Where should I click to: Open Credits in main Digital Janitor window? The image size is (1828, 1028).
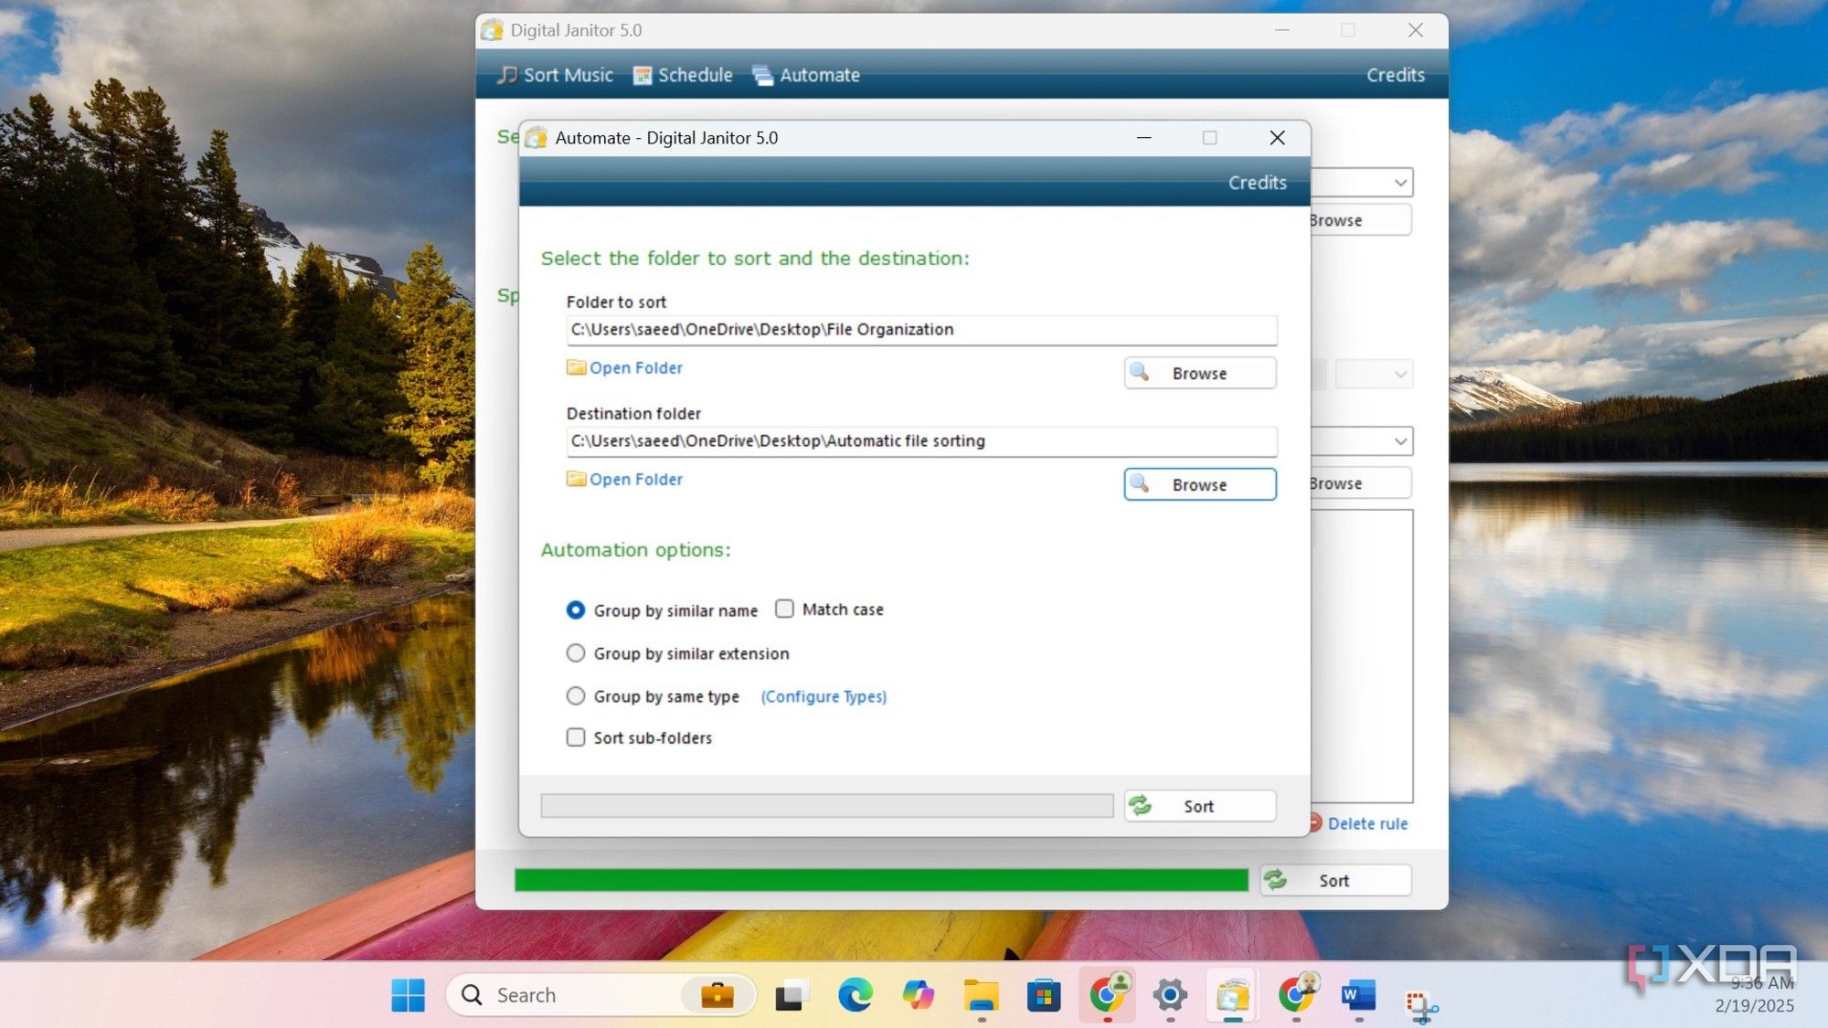[1395, 75]
